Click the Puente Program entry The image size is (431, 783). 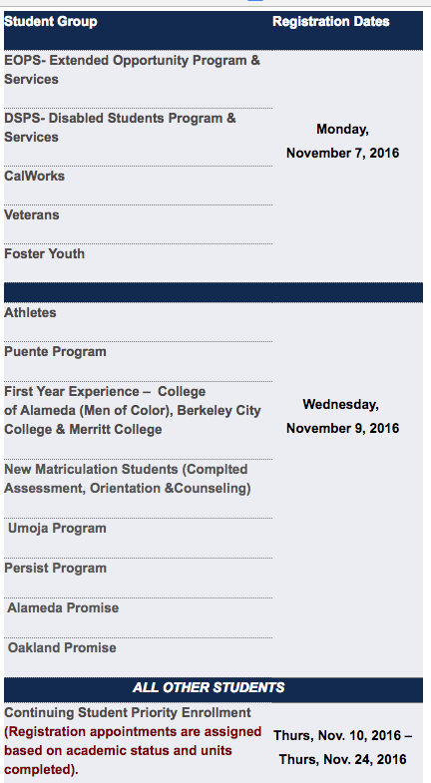(56, 352)
